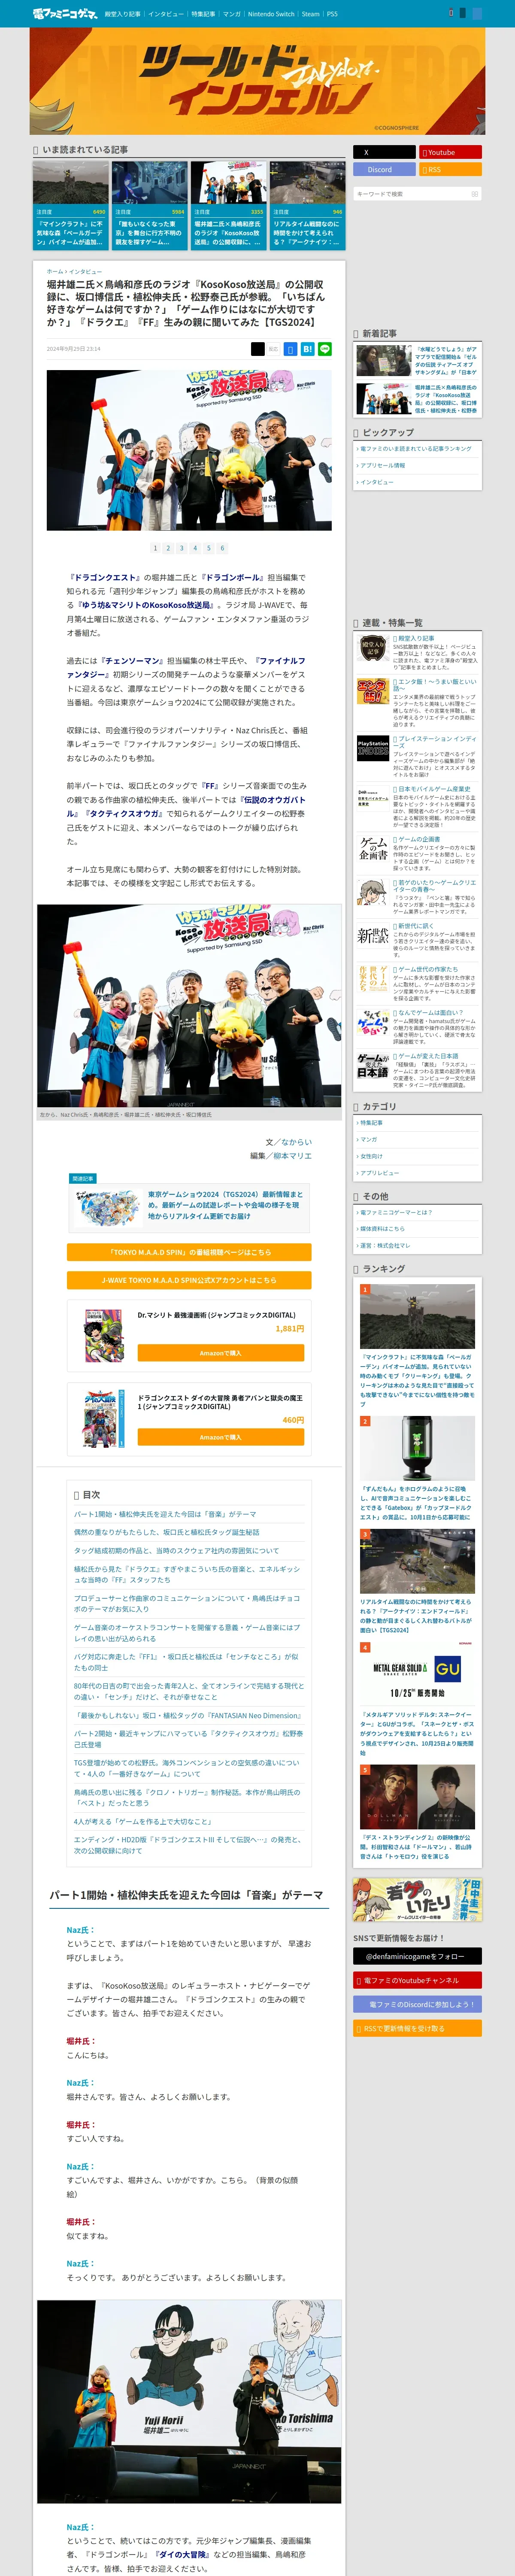Jump to TOC entry タッグ結成初期の作品と
Screen dimensions: 515x2576
coord(176,1551)
